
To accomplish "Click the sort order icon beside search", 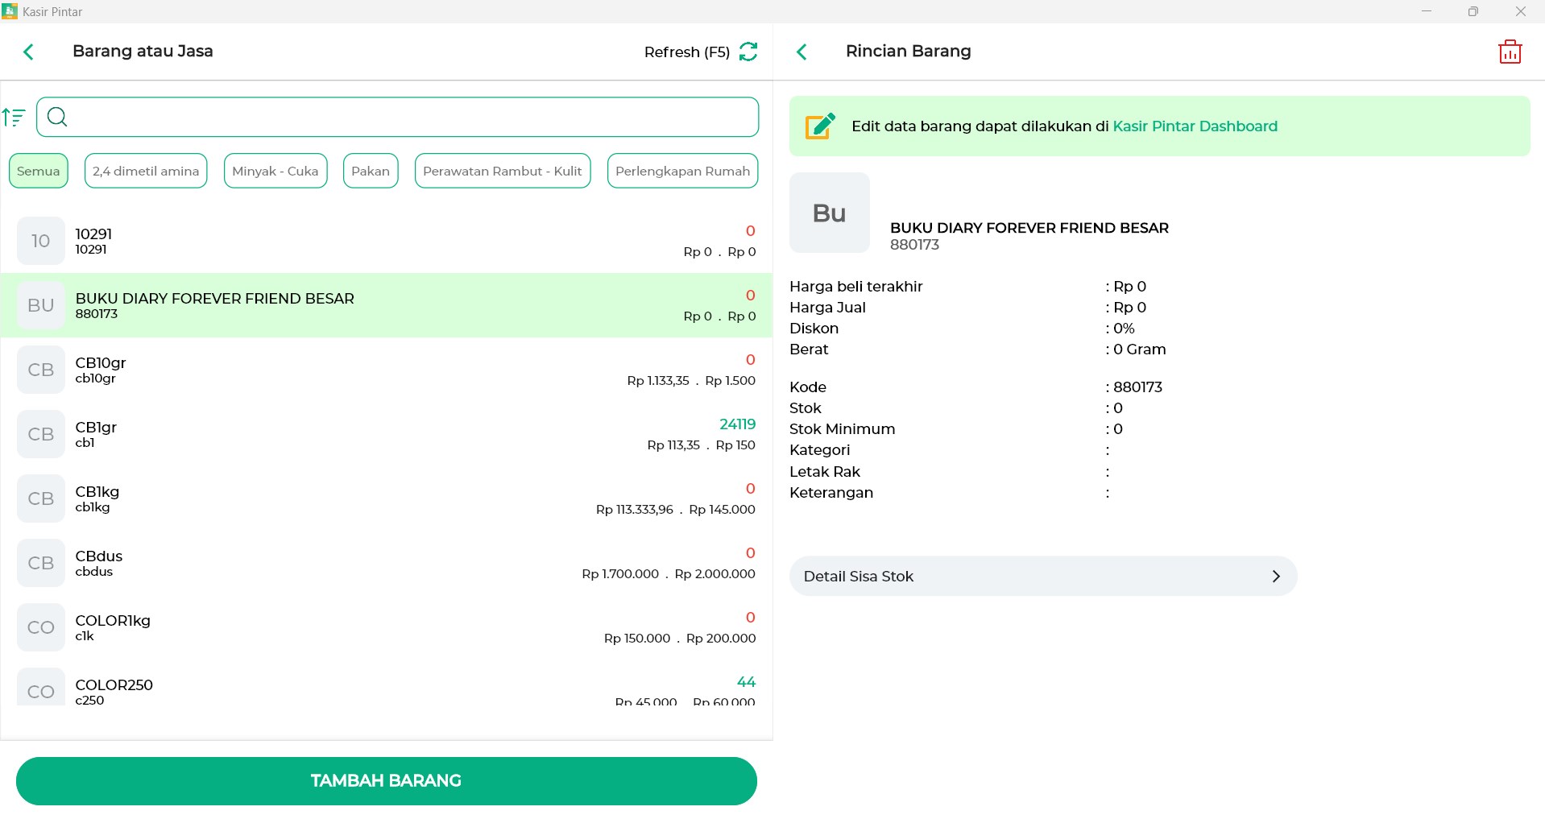I will (x=14, y=118).
